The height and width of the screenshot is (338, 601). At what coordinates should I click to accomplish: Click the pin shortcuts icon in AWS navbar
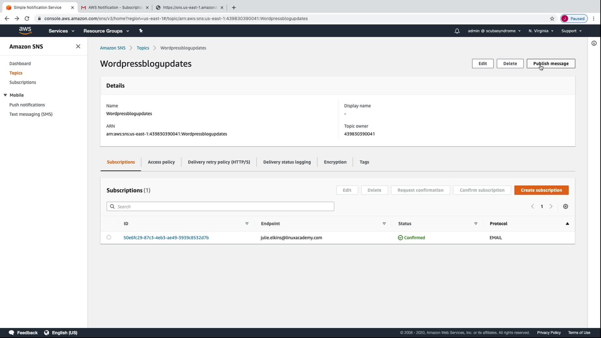coord(141,31)
